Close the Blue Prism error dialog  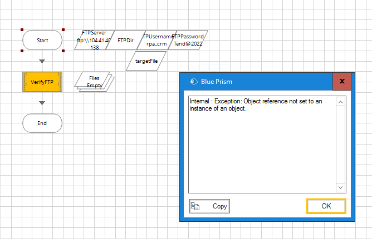pos(342,81)
